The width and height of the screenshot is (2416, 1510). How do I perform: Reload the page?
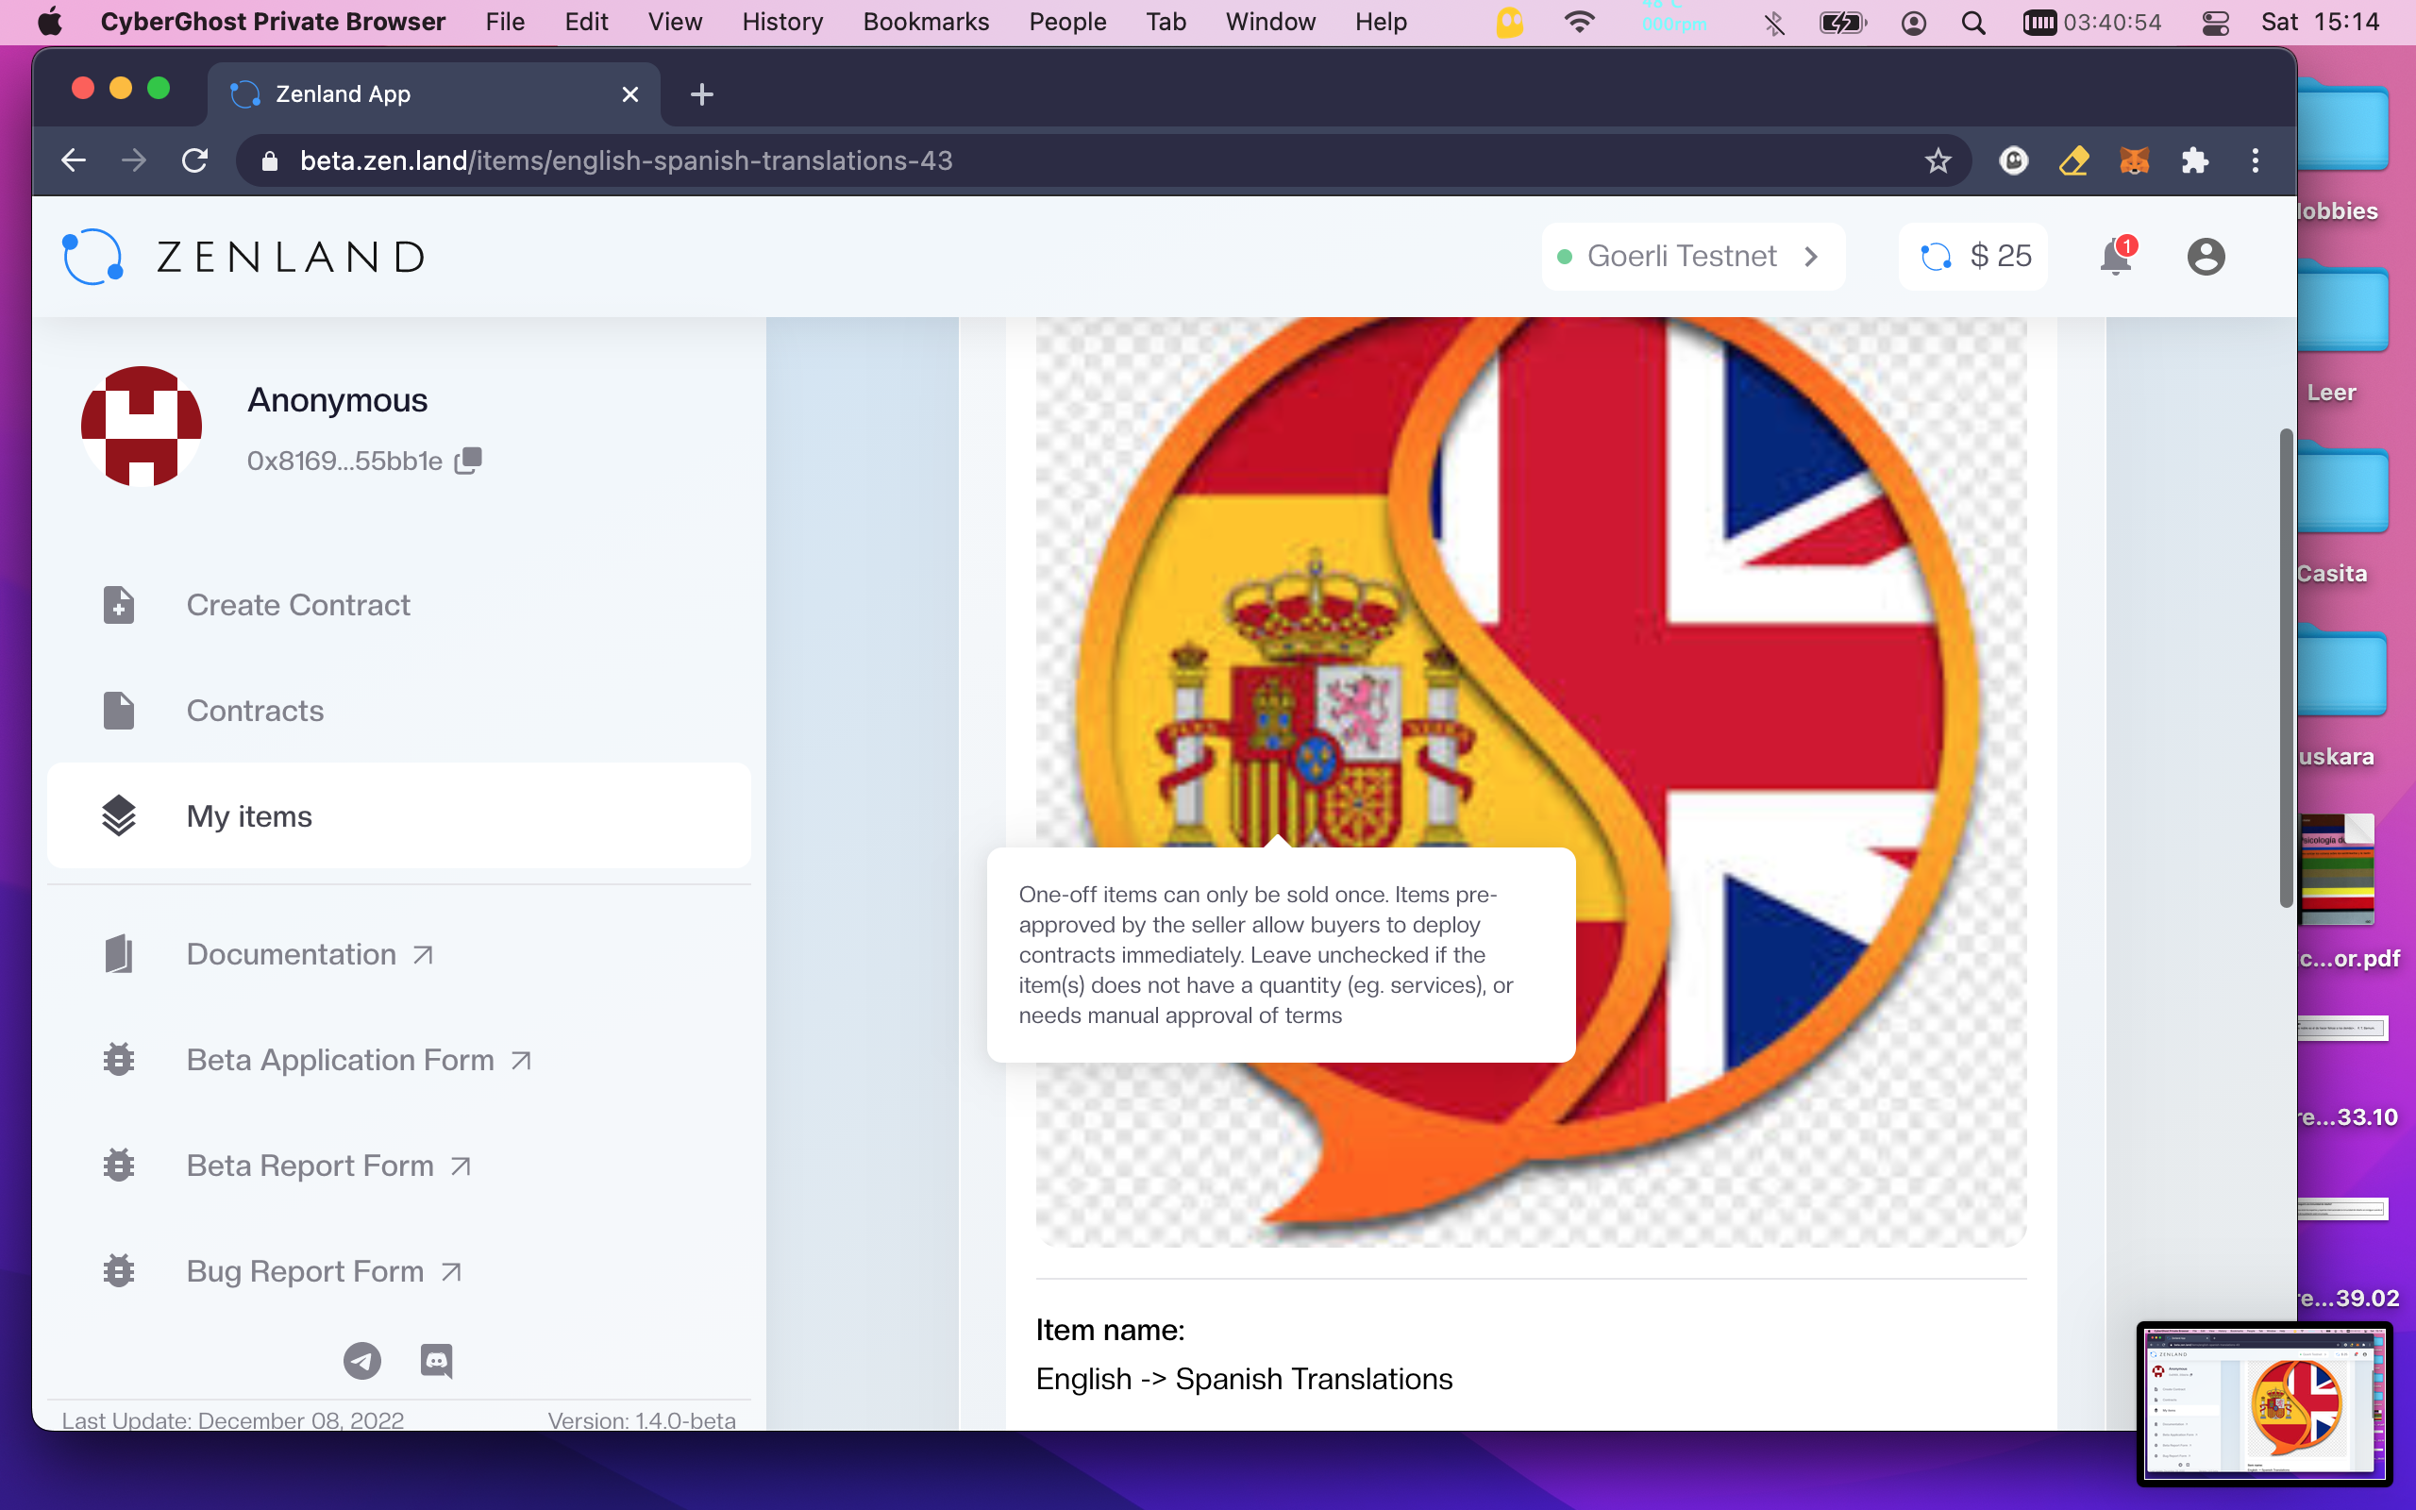coord(194,160)
